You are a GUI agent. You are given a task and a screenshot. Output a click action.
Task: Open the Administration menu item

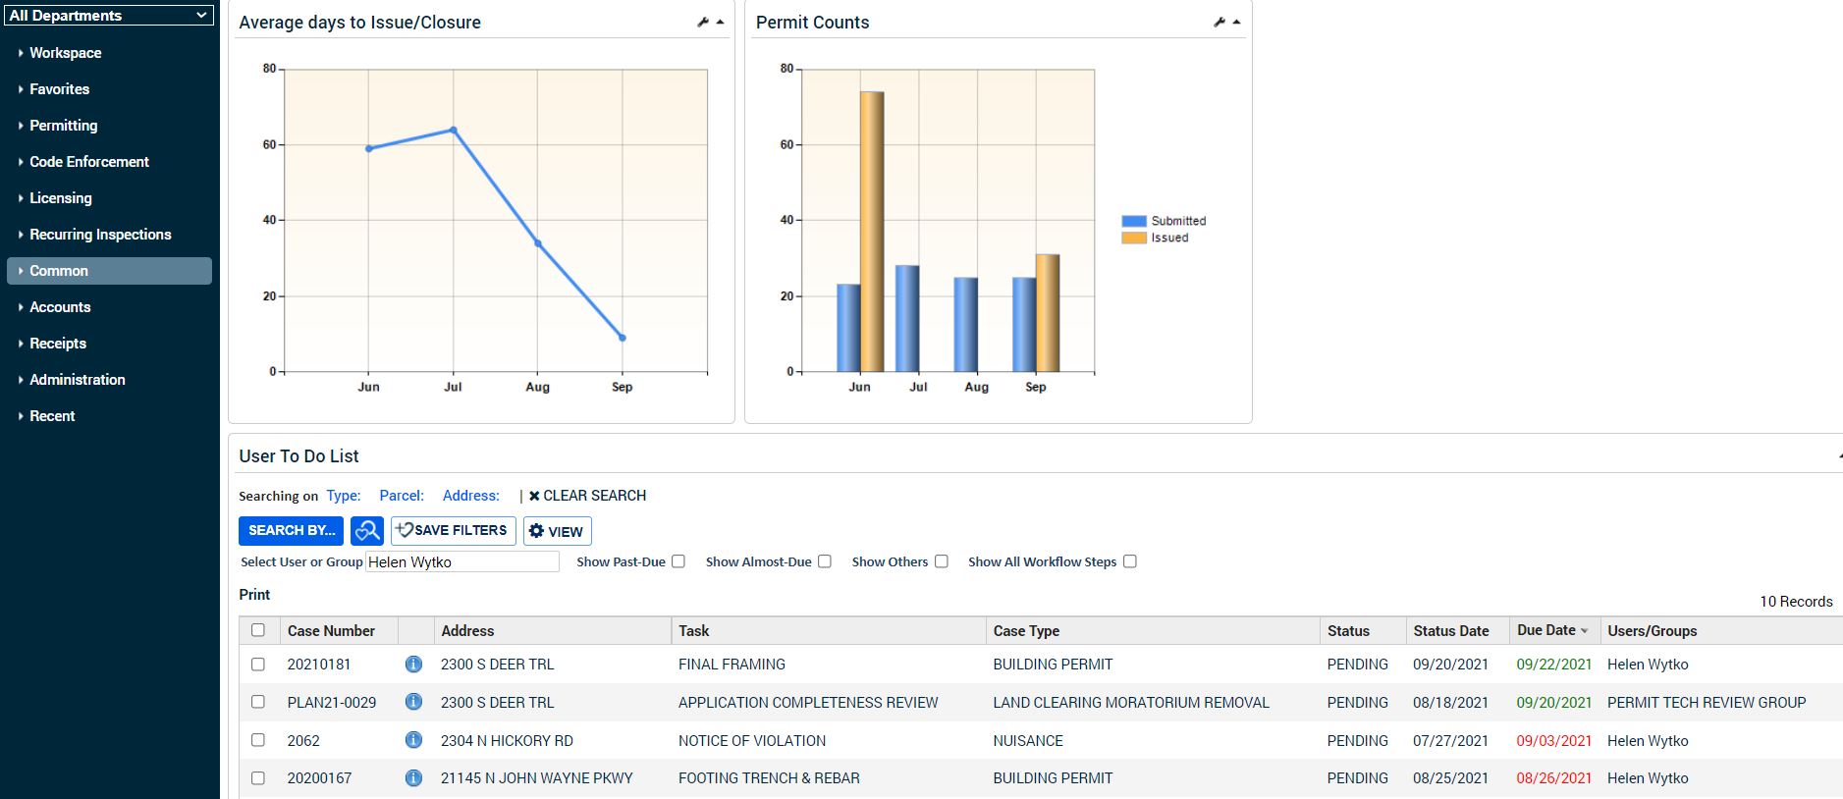77,380
